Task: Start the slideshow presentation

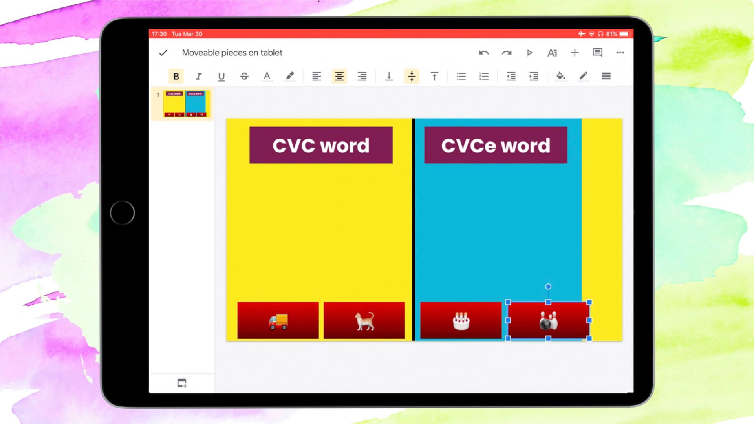Action: tap(529, 52)
